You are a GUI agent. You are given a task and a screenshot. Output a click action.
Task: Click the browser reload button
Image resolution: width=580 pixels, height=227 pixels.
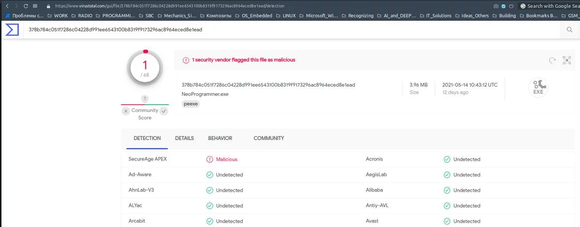pos(26,6)
